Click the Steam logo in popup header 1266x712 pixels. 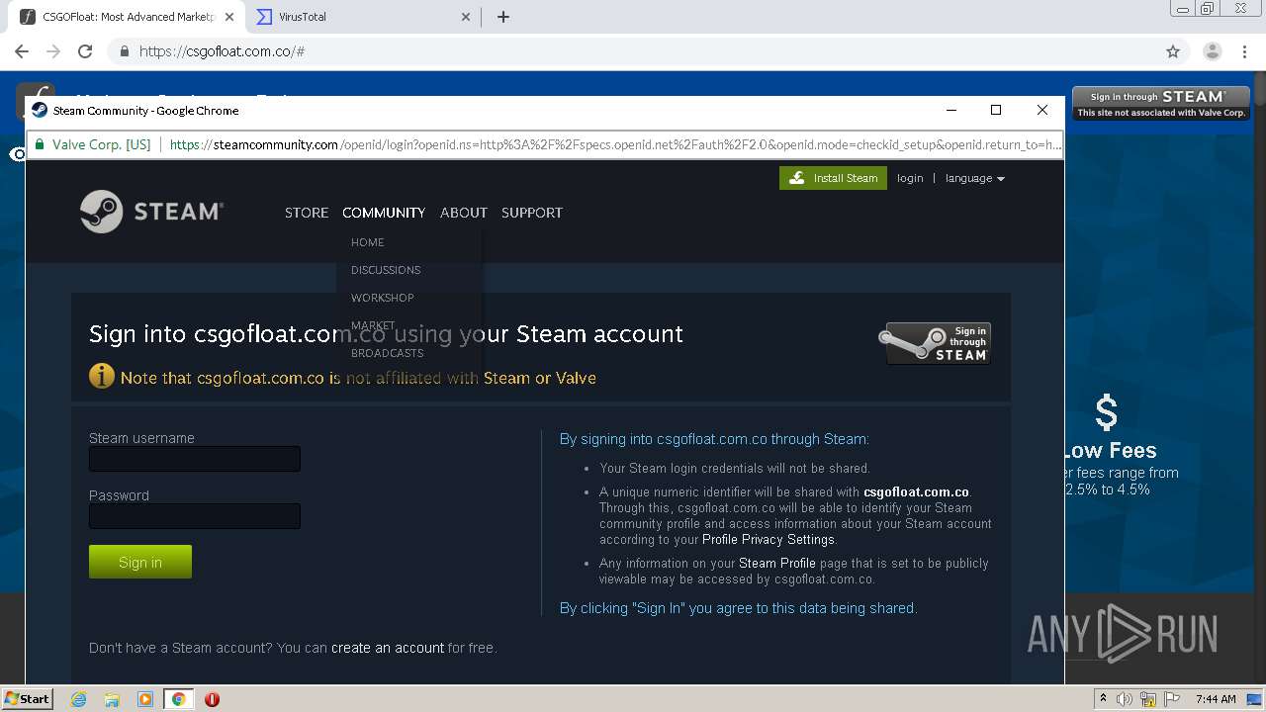pyautogui.click(x=151, y=211)
